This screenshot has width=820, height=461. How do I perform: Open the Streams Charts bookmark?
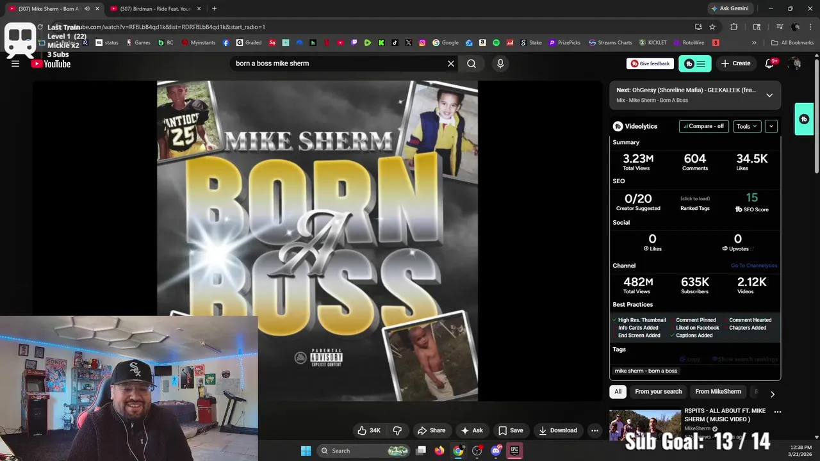[610, 43]
